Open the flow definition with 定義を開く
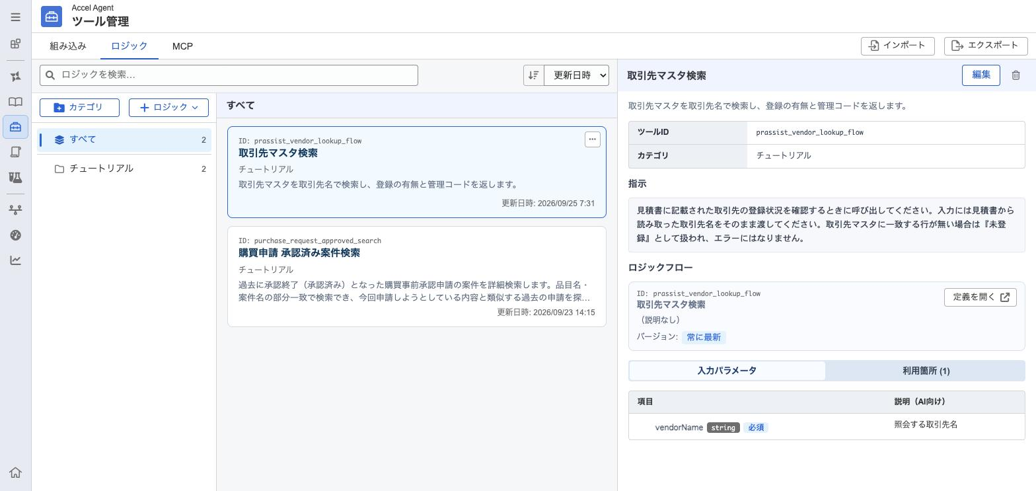Viewport: 1036px width, 491px height. [980, 297]
